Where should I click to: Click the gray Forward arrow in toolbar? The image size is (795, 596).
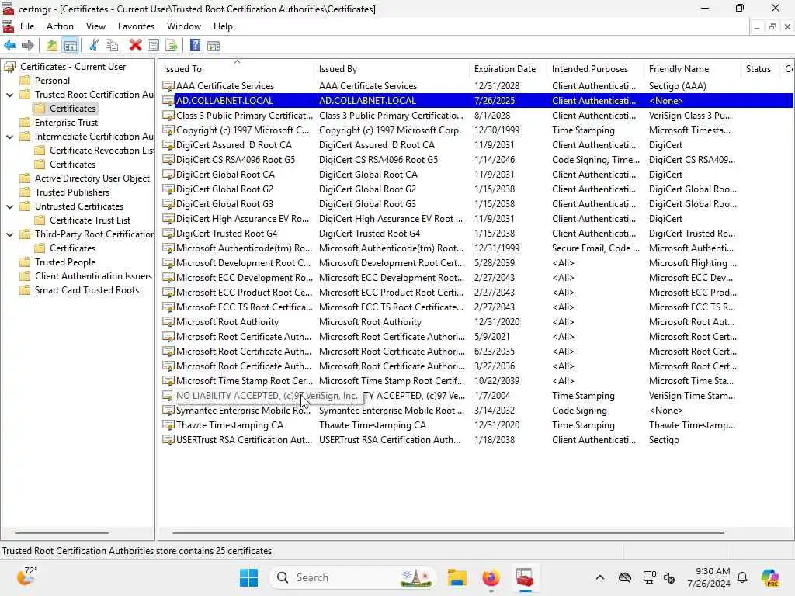(x=28, y=46)
